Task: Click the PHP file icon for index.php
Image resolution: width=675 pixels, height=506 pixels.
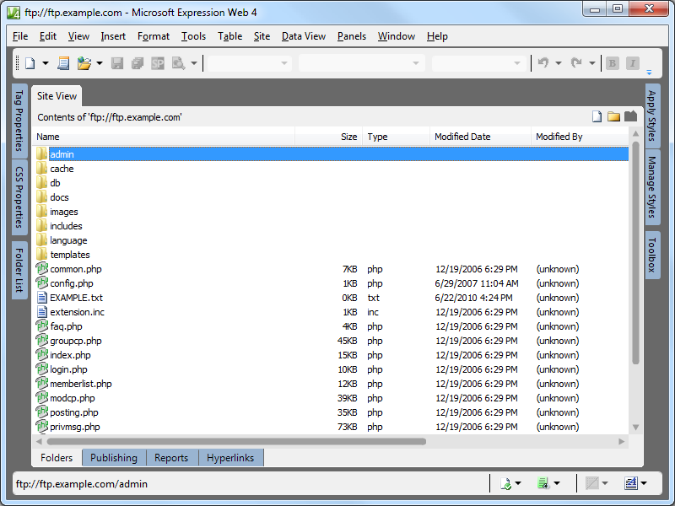Action: pyautogui.click(x=41, y=354)
